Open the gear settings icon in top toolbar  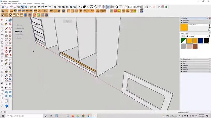[x=117, y=7]
